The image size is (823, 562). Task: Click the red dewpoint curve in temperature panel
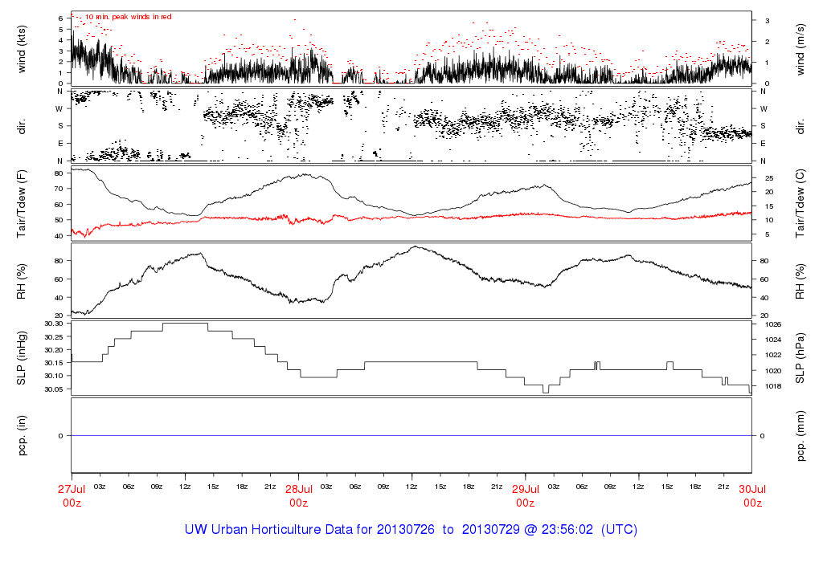click(x=411, y=217)
